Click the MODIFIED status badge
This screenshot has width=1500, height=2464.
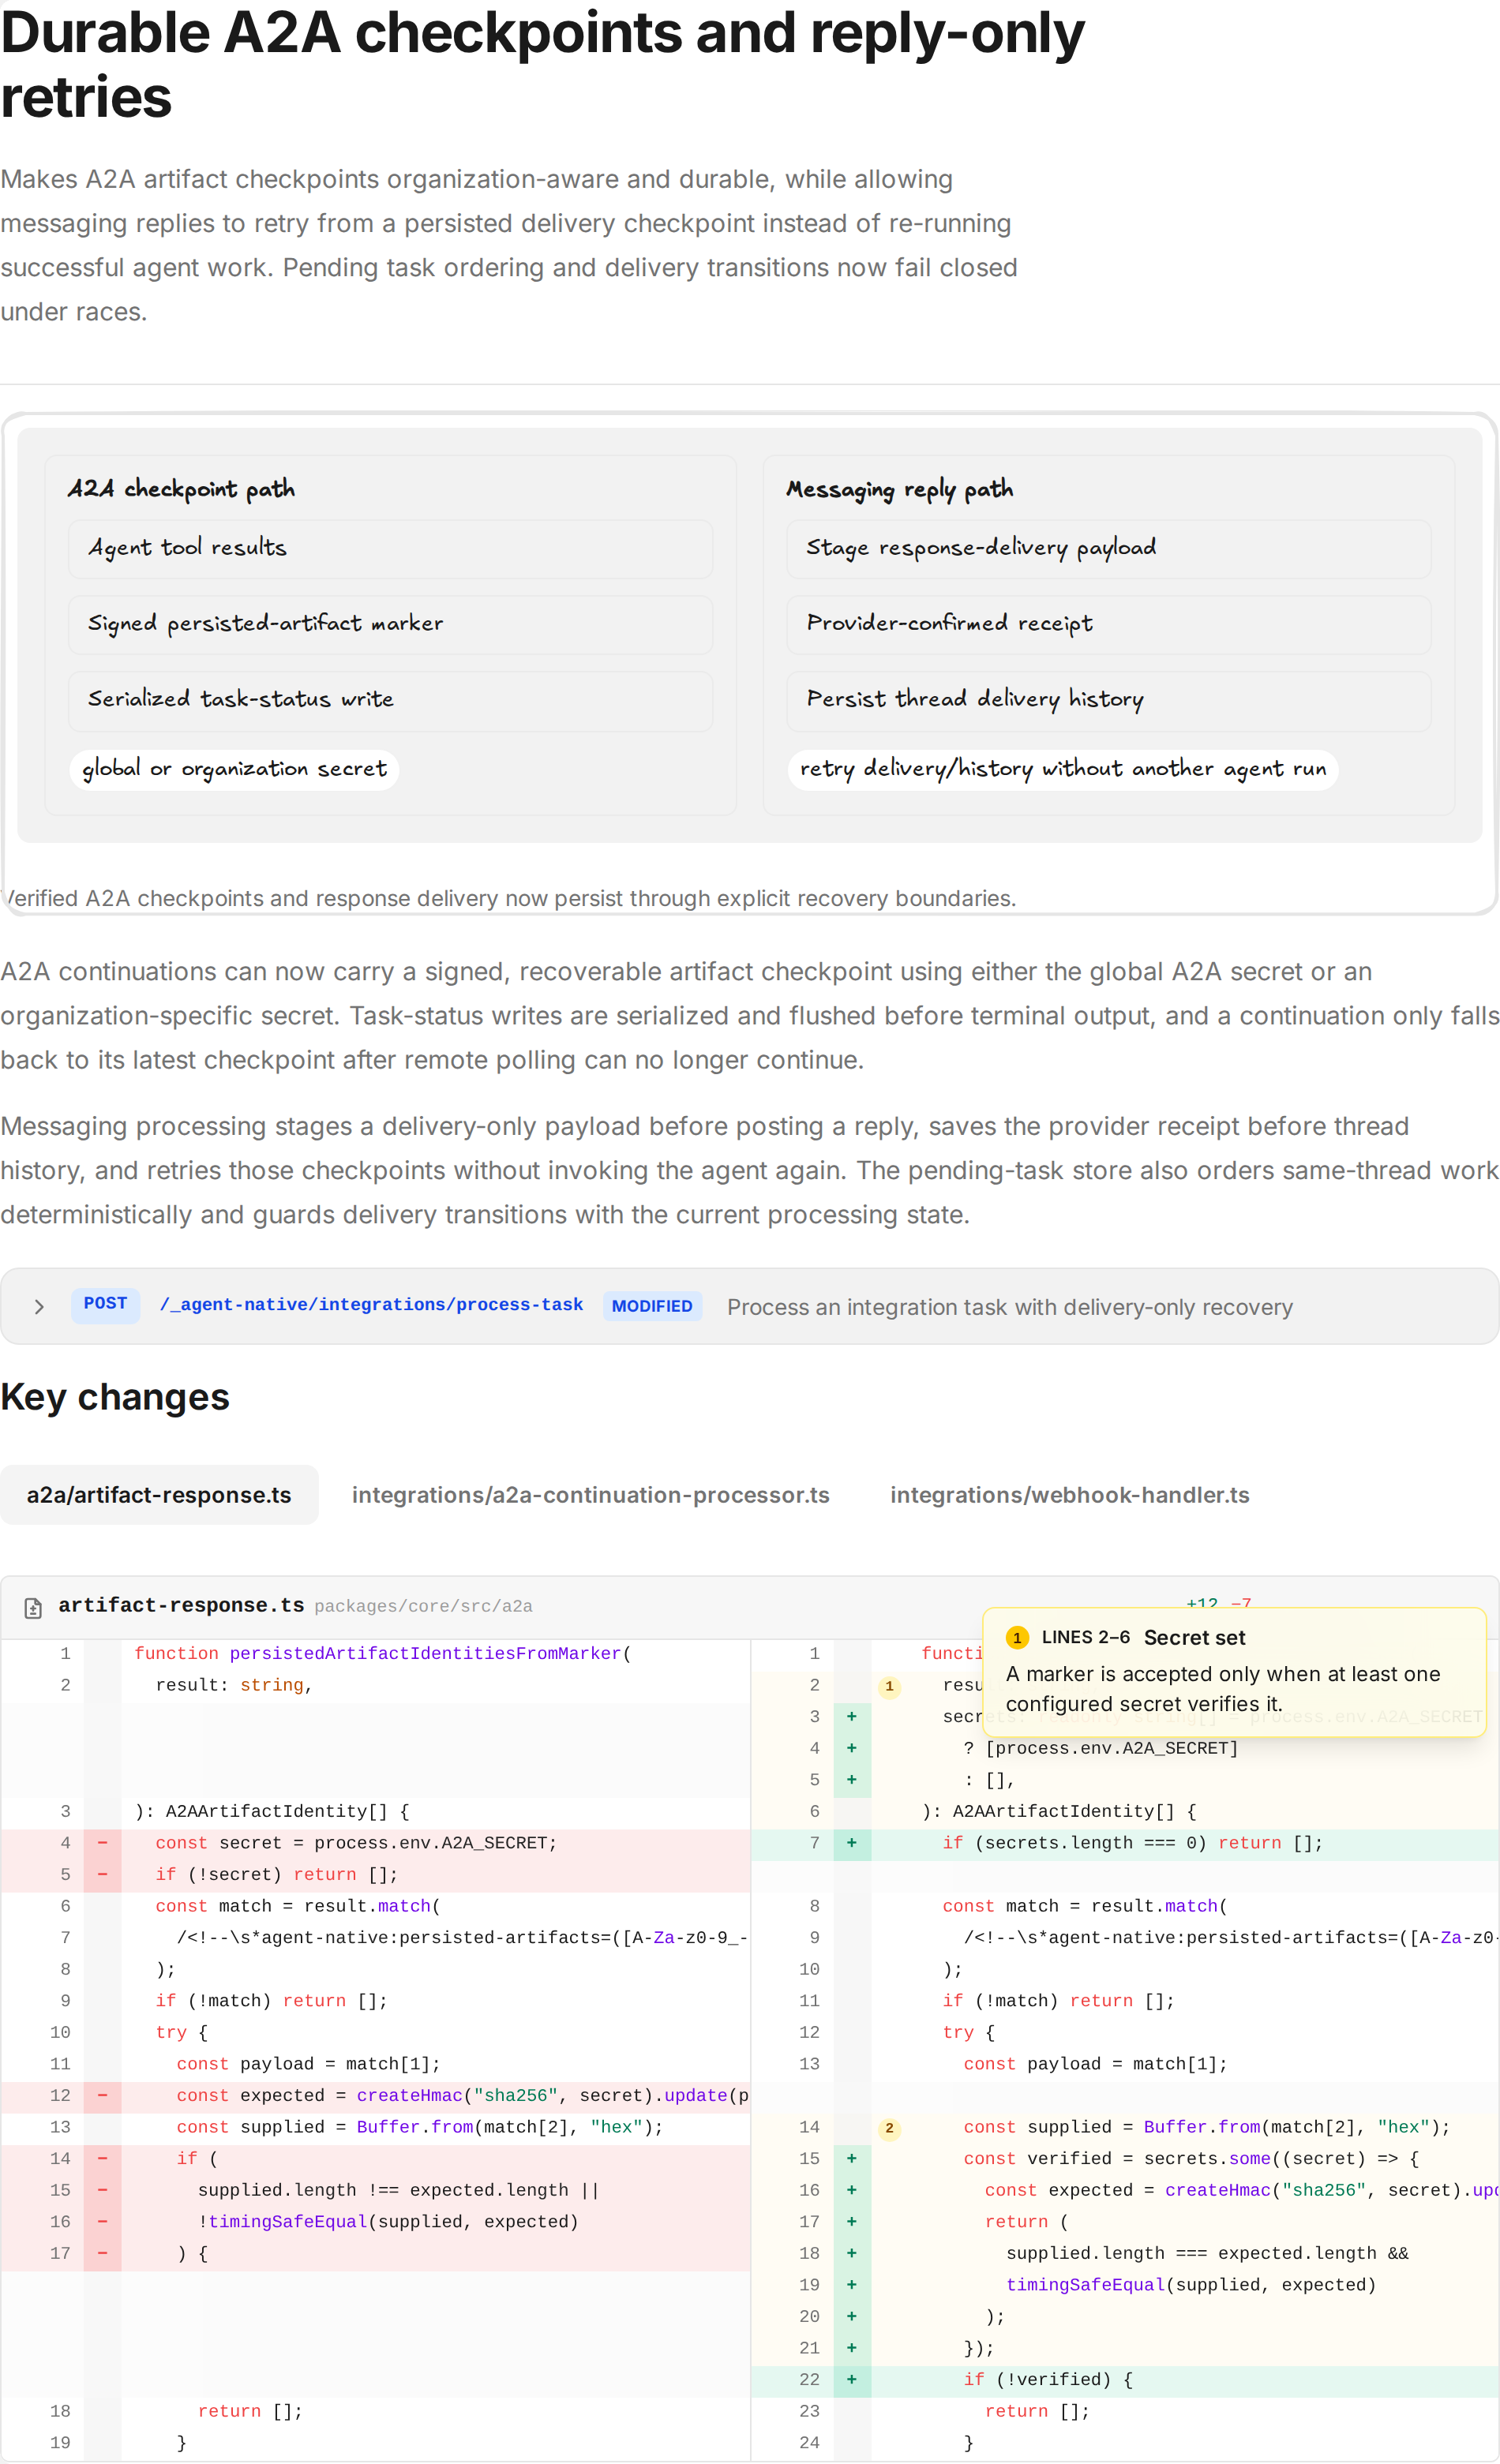point(652,1306)
